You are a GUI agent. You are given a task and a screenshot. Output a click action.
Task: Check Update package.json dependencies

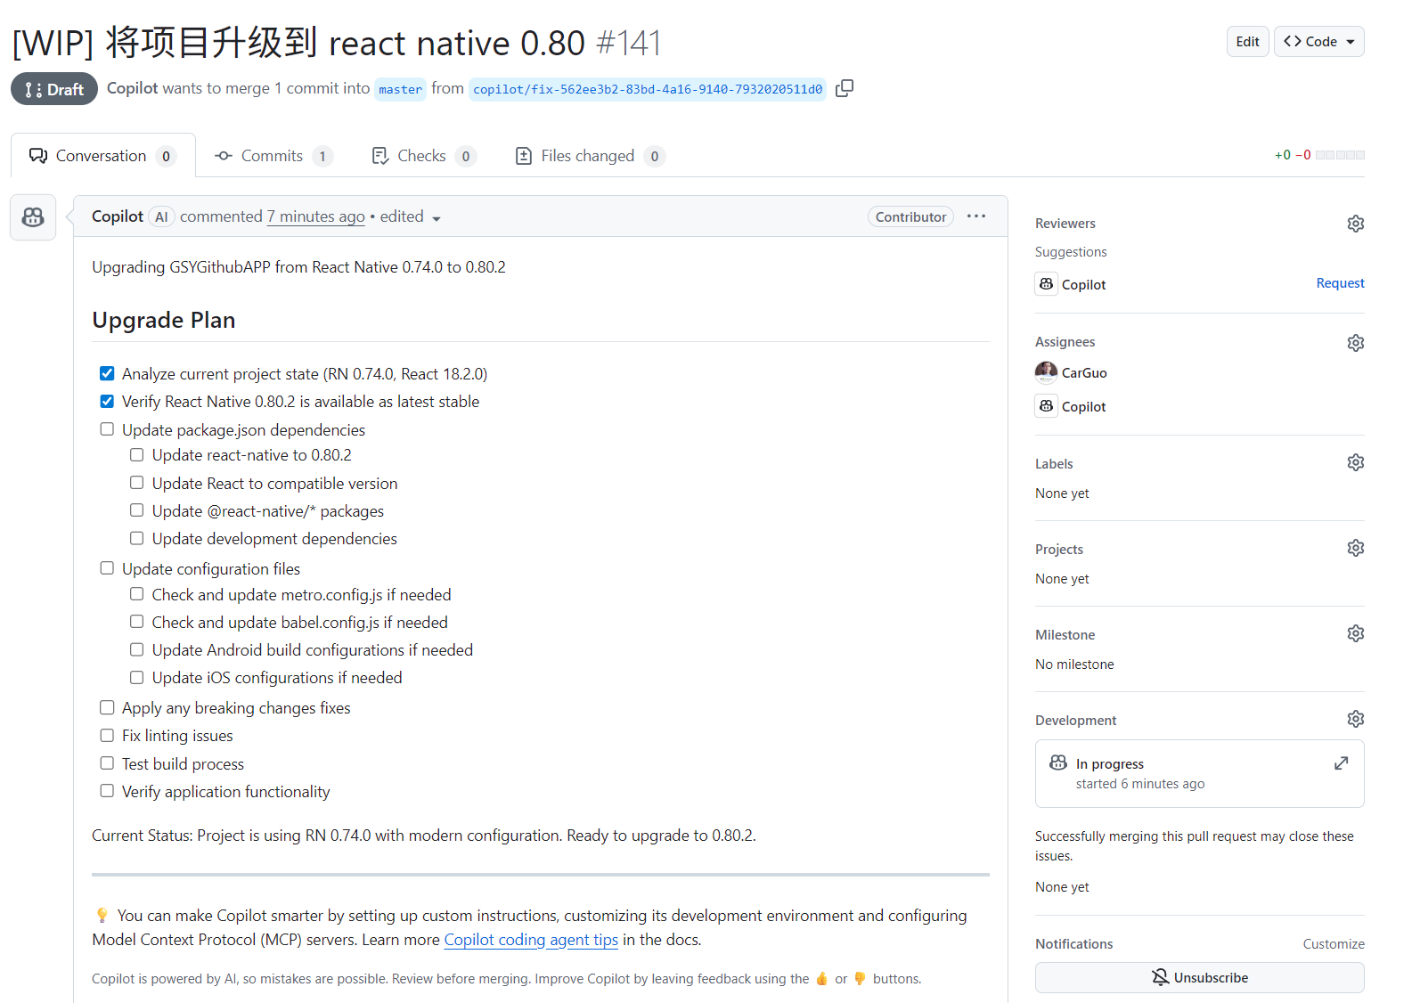pyautogui.click(x=107, y=429)
